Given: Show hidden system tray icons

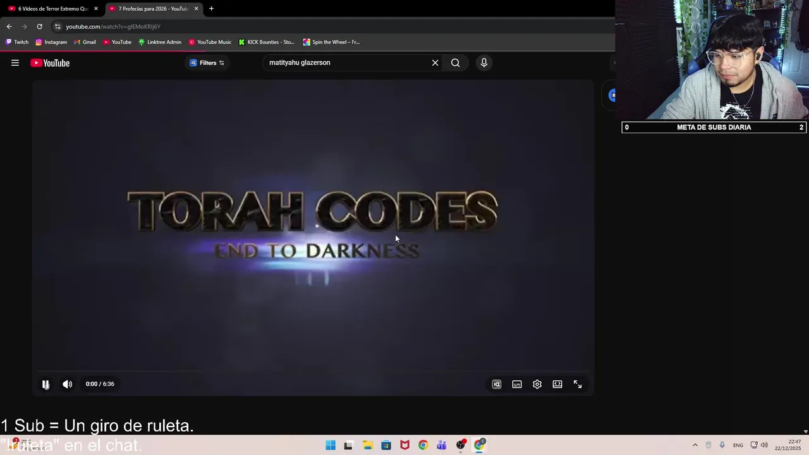Looking at the screenshot, I should click(x=695, y=445).
